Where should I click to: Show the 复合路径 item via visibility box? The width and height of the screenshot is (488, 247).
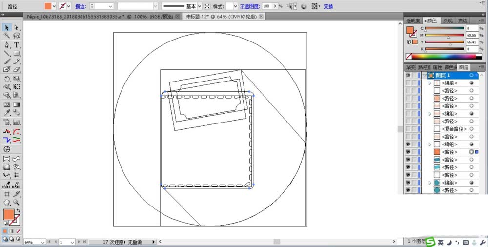[407, 129]
